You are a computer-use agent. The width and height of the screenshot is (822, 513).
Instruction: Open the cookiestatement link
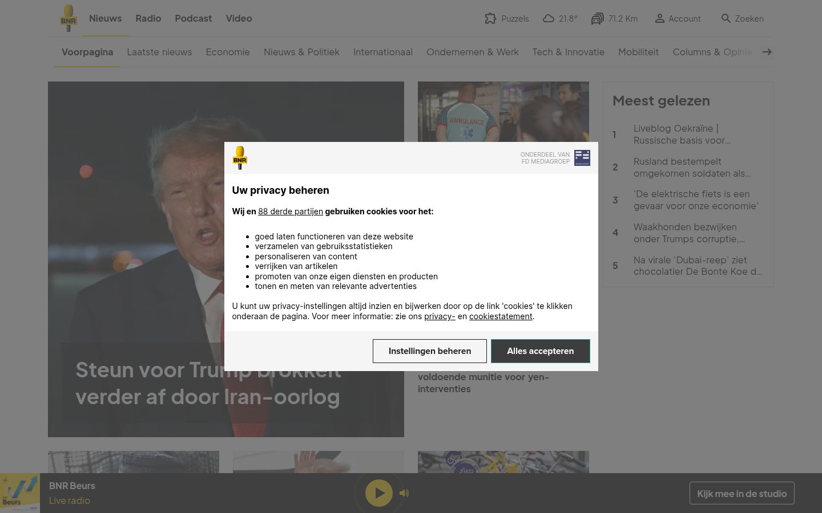click(501, 316)
